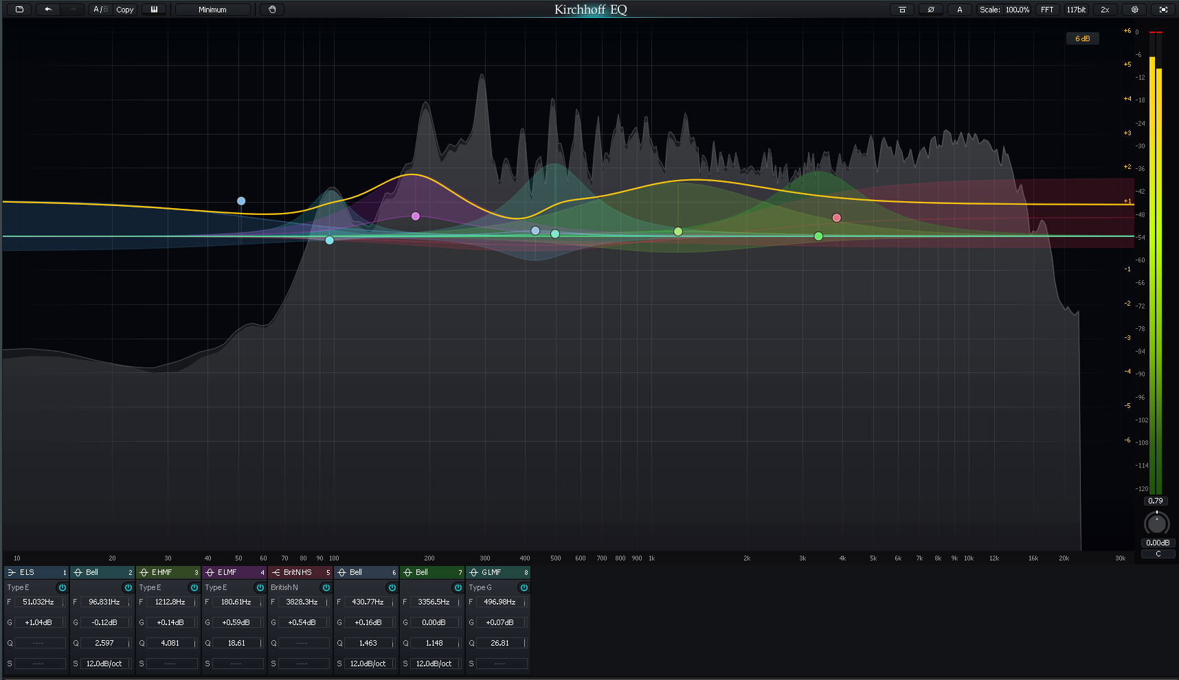1179x680 pixels.
Task: Click band 8 GLMF shape icon
Action: (x=473, y=572)
